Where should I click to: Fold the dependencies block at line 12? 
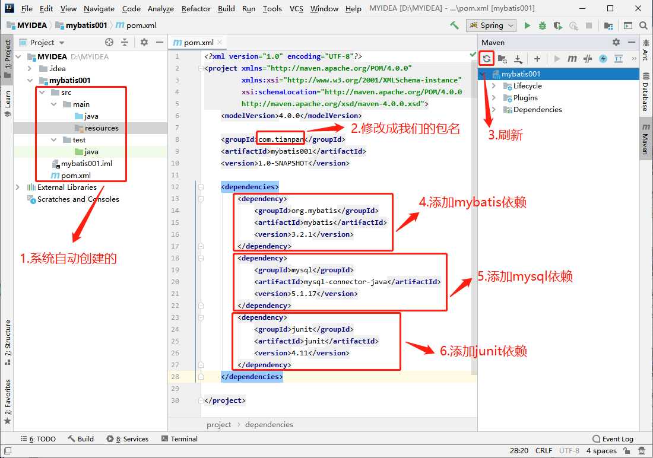tap(201, 187)
